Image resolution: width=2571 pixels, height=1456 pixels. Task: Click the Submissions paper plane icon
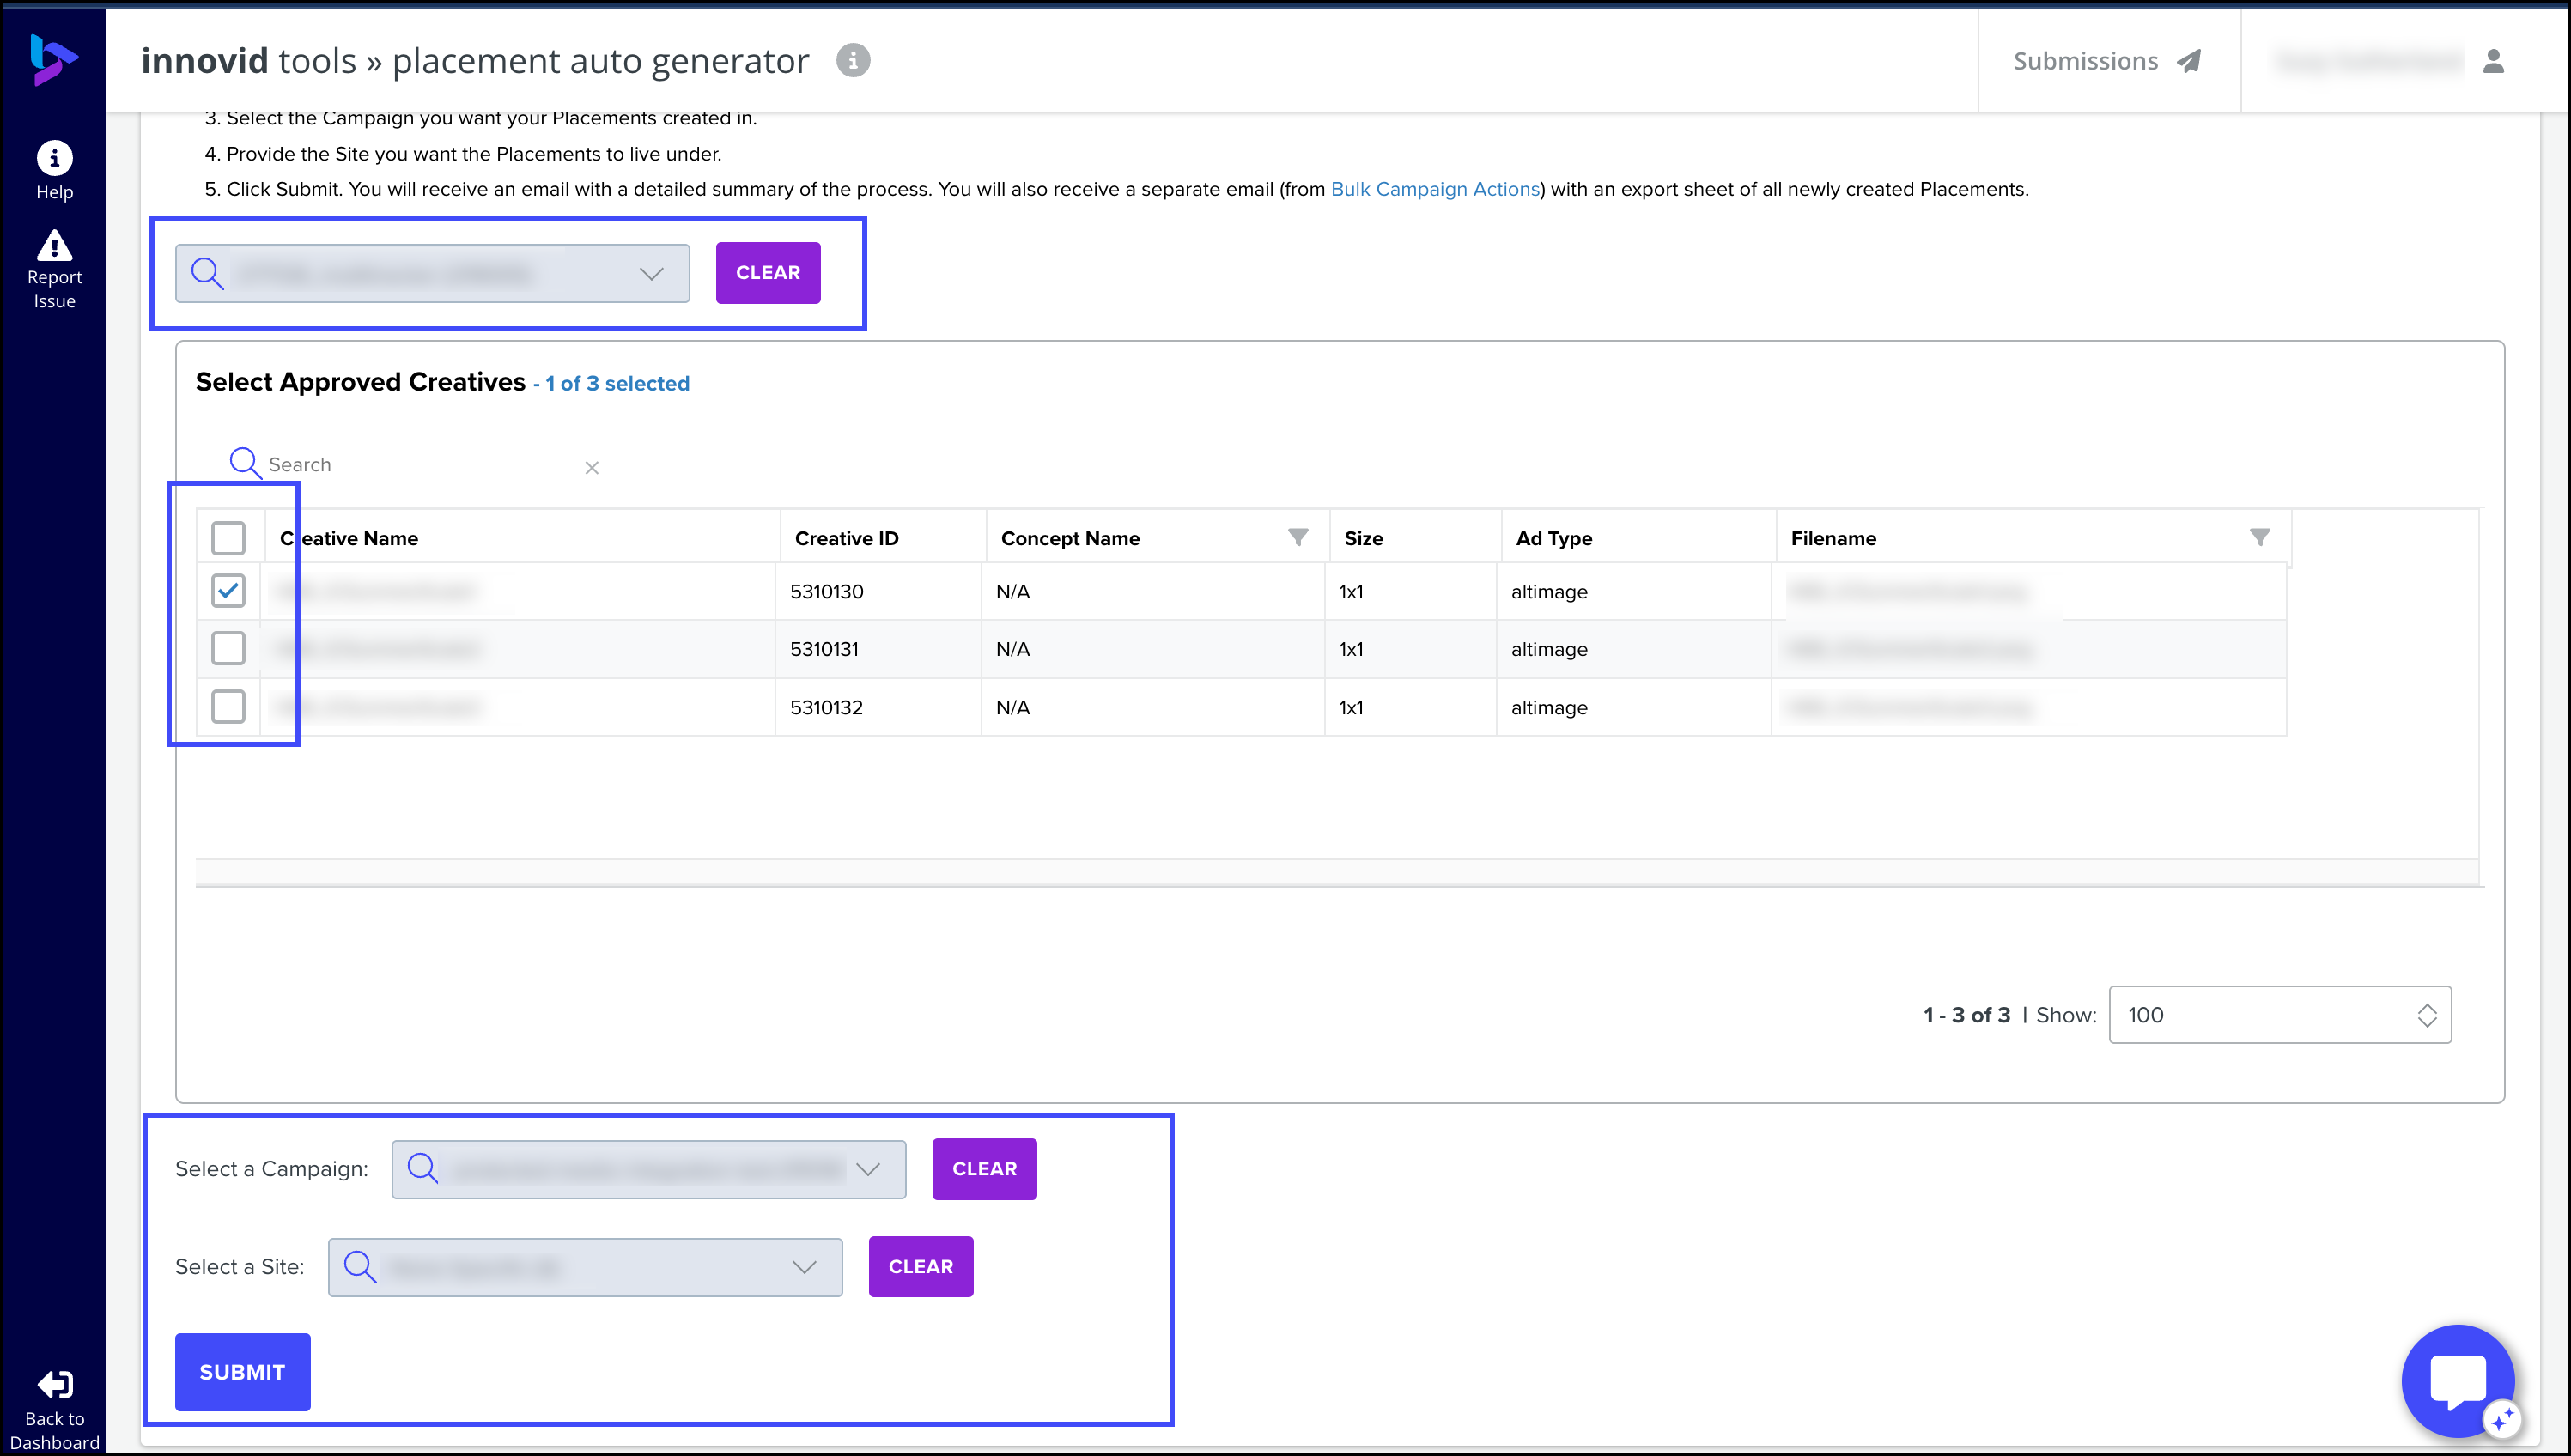click(x=2190, y=61)
